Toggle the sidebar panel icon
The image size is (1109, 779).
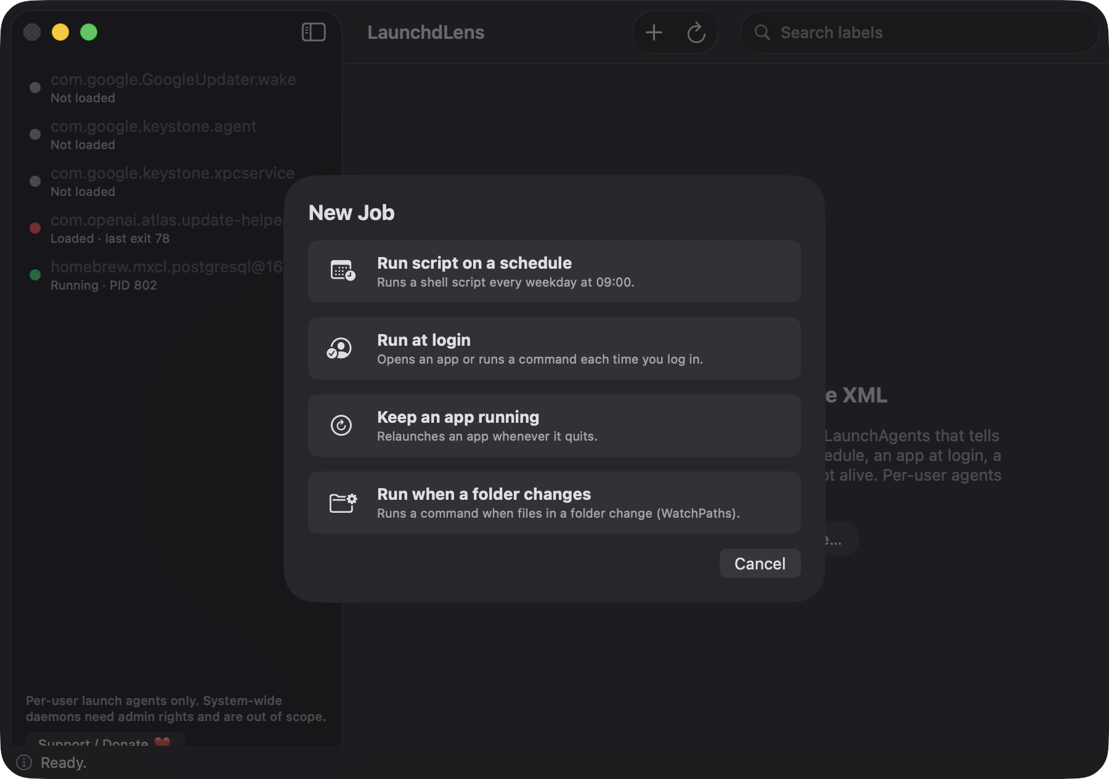point(314,32)
